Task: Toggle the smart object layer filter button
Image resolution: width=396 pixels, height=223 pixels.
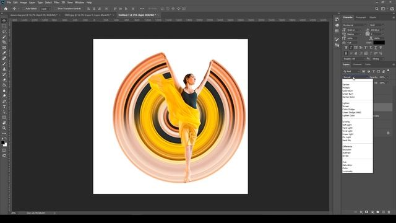Action: [384, 72]
